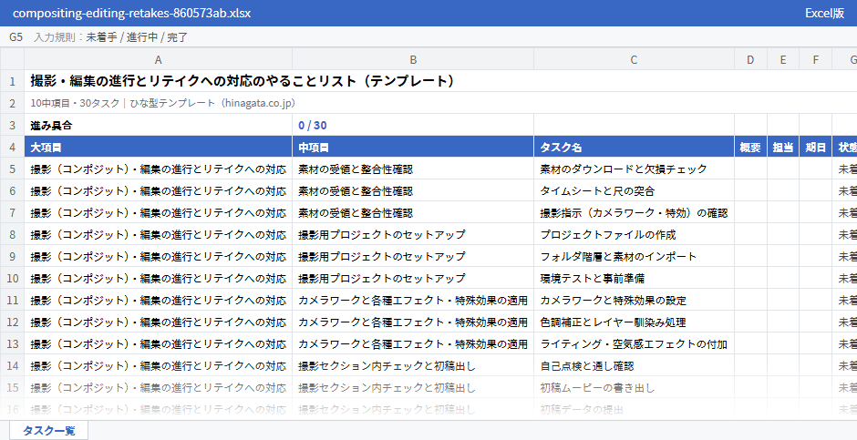Select column C header

pyautogui.click(x=634, y=59)
